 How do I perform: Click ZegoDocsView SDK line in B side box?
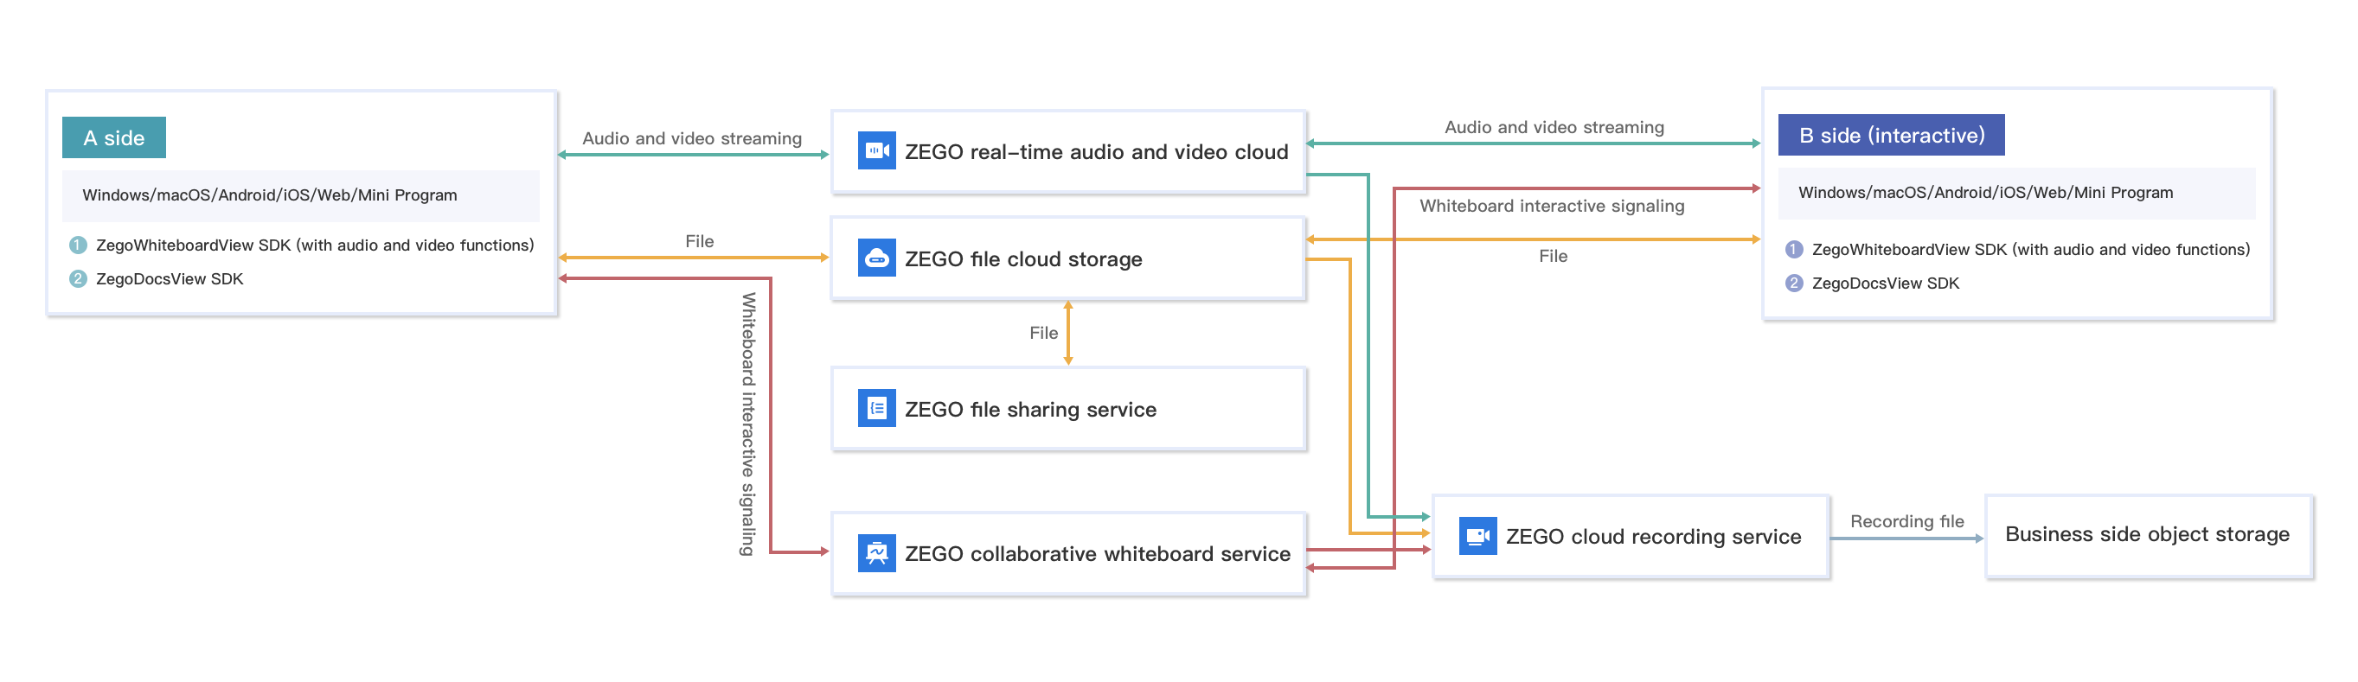[1885, 284]
